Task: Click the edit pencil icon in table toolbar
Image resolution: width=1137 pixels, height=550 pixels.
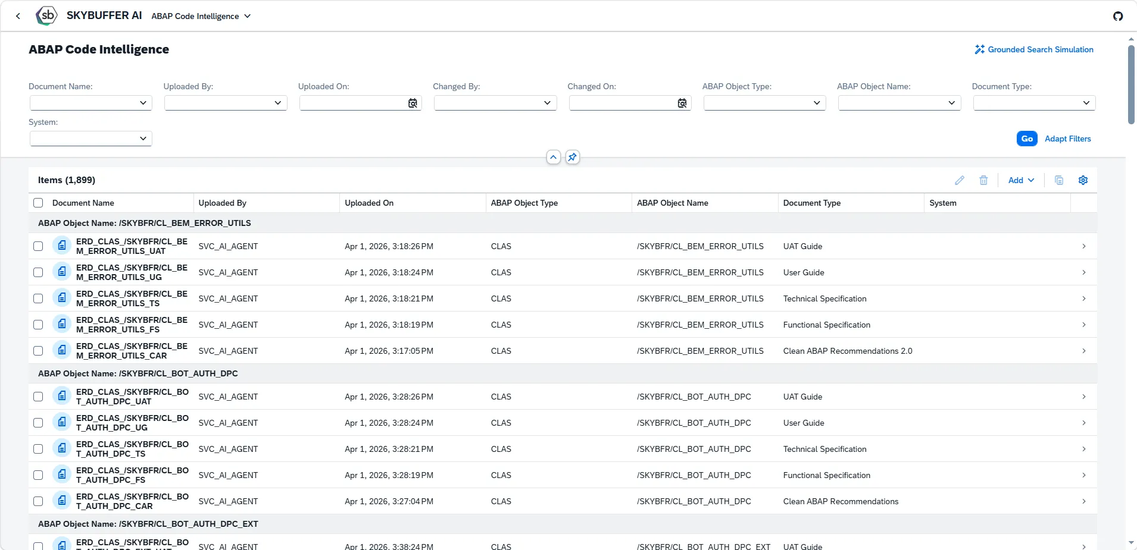Action: click(x=960, y=180)
